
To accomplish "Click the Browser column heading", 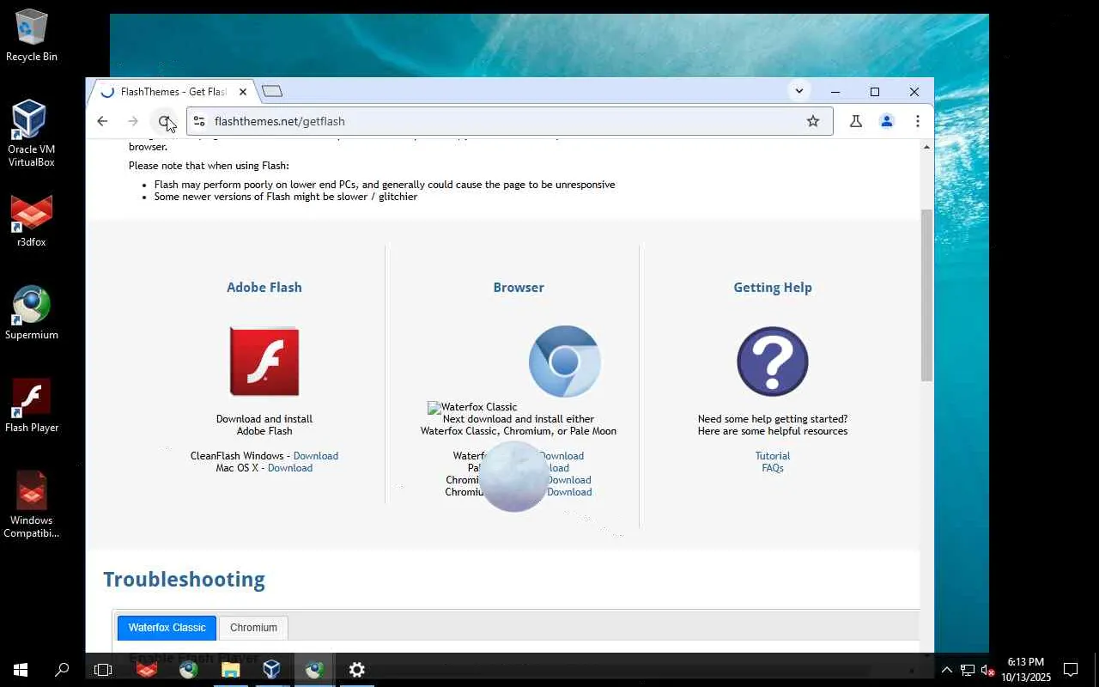I will coord(519,288).
